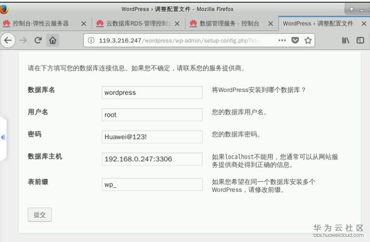The image size is (370, 242).
Task: Click the 您的数据库用户名 hint text
Action: pos(239,112)
